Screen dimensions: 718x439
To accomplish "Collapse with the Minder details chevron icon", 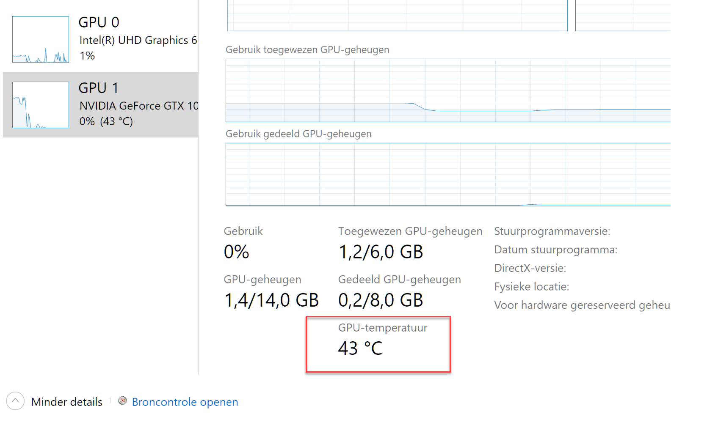I will [15, 401].
